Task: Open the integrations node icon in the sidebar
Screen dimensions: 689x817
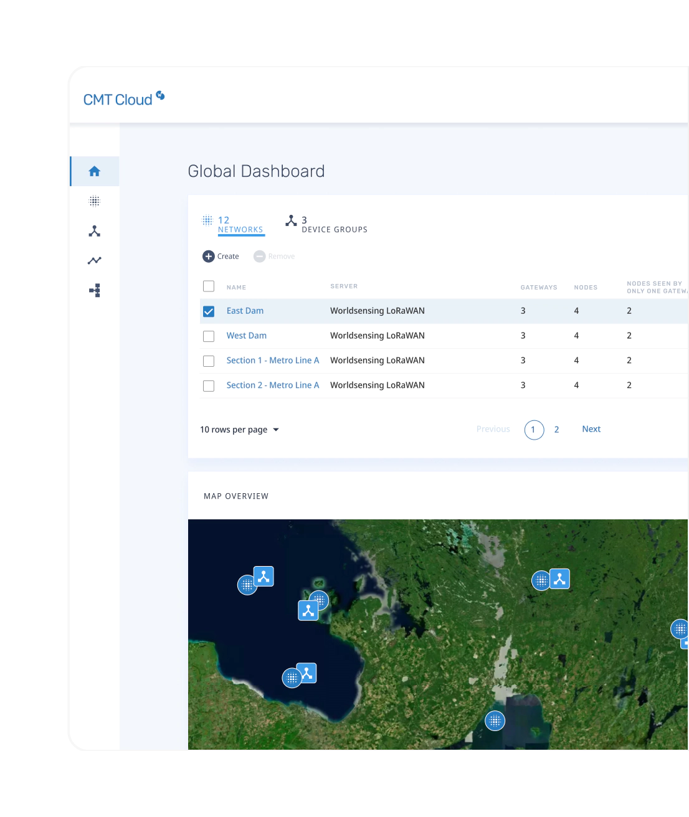Action: point(94,290)
